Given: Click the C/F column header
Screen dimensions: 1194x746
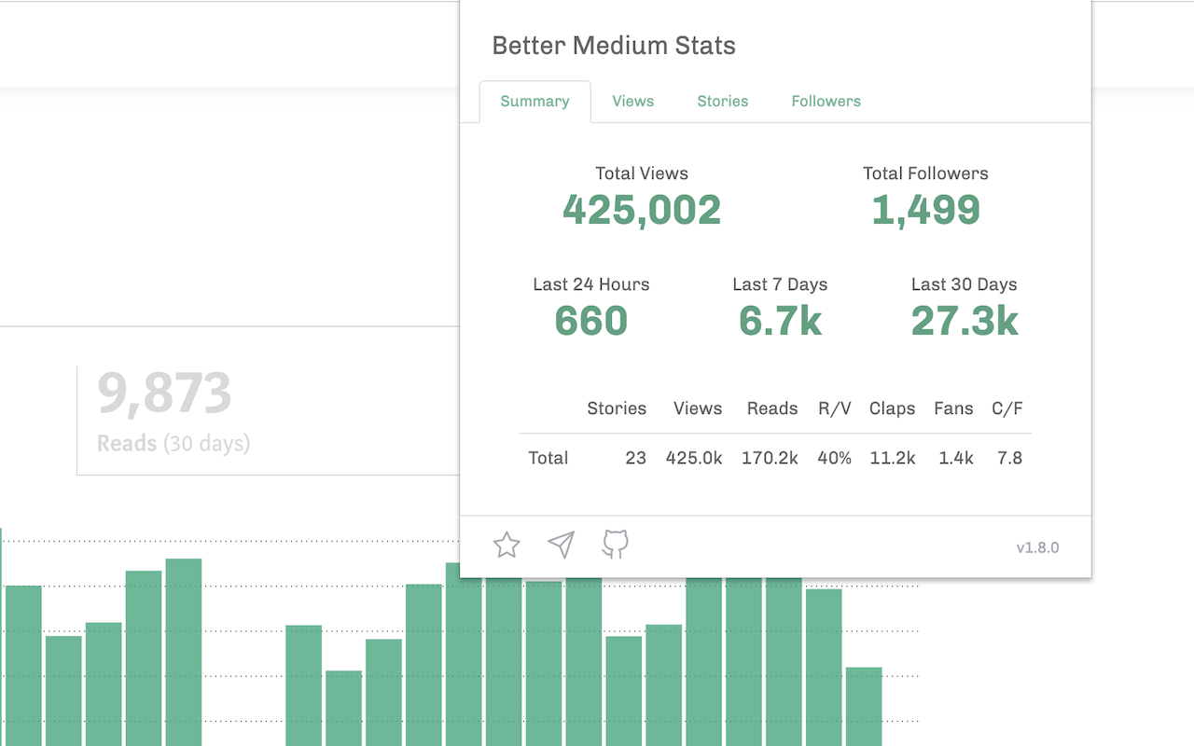Looking at the screenshot, I should click(1007, 408).
